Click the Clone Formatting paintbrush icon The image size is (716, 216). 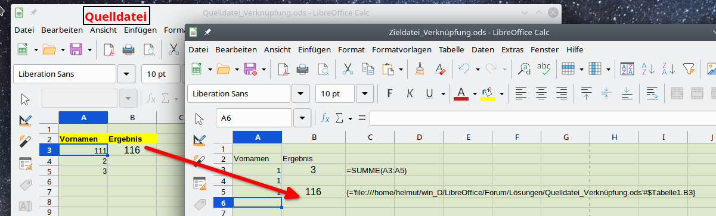[419, 69]
